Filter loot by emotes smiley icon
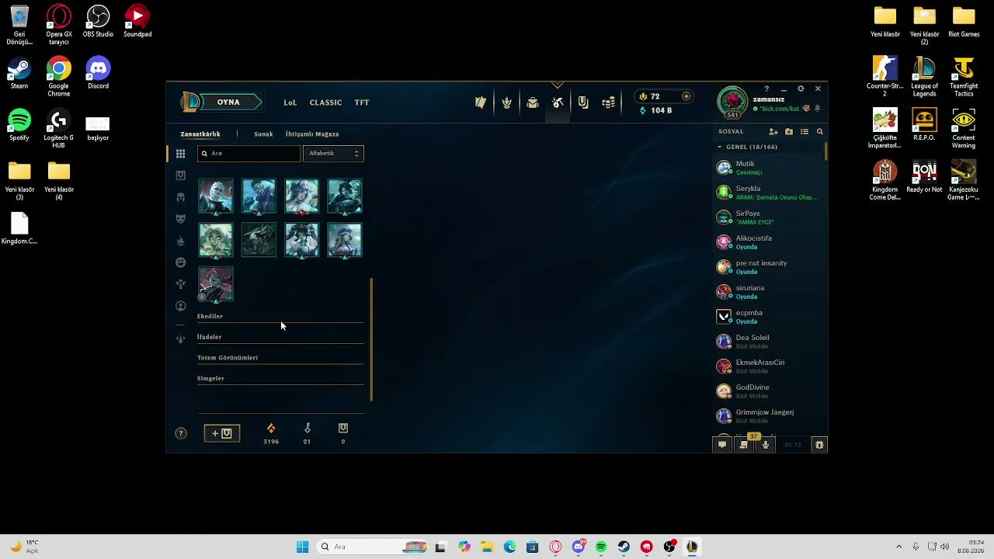 coord(180,262)
